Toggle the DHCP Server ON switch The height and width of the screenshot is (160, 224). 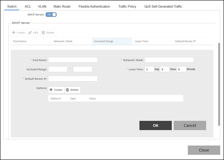click(x=51, y=15)
